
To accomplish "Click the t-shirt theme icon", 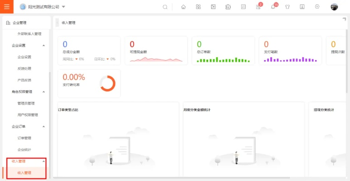I will (287, 7).
